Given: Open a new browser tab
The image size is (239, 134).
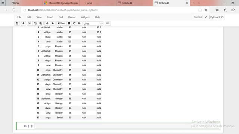Looking at the screenshot, I should (x=193, y=3).
